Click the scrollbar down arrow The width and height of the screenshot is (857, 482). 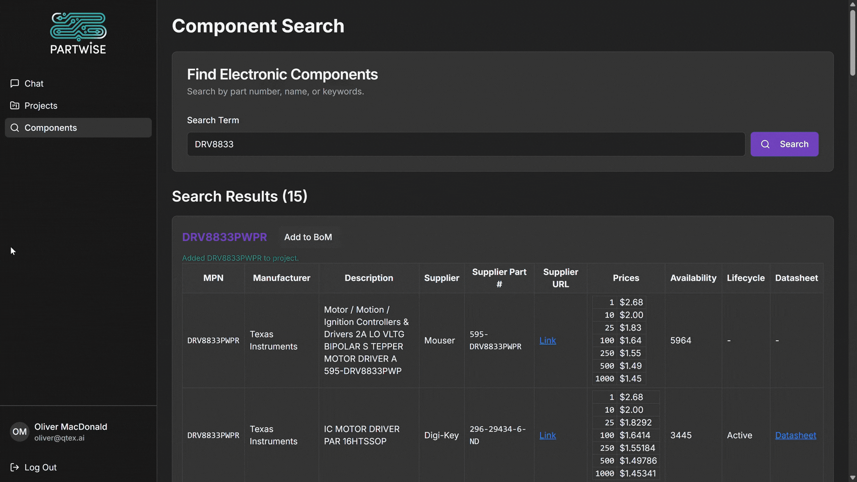tap(853, 478)
